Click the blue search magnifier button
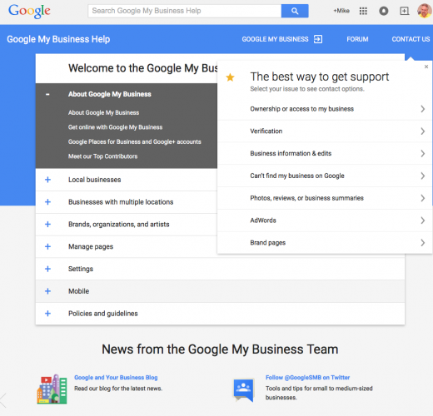Image resolution: width=433 pixels, height=416 pixels. click(295, 11)
